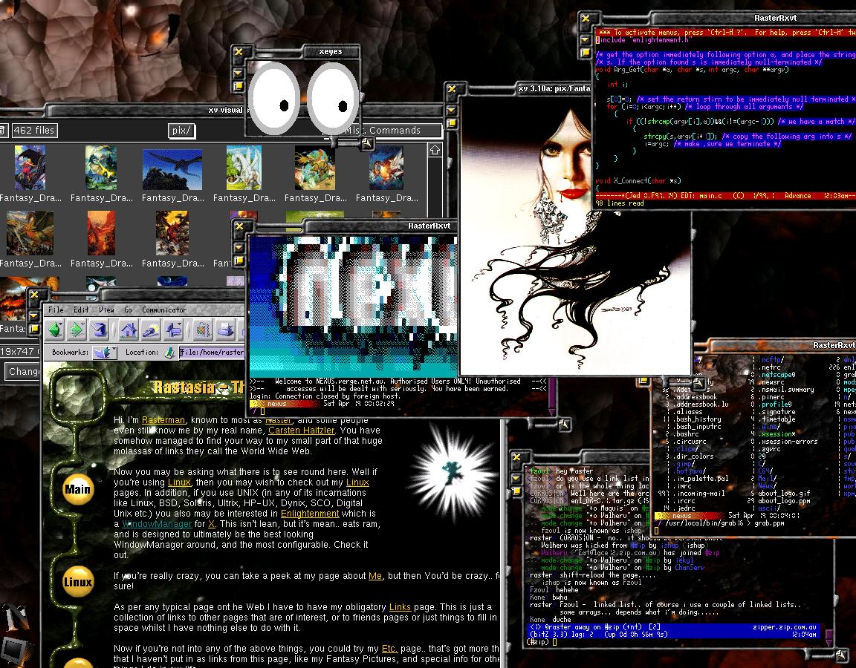This screenshot has width=856, height=668.
Task: Open the WindowManager link
Action: (x=157, y=524)
